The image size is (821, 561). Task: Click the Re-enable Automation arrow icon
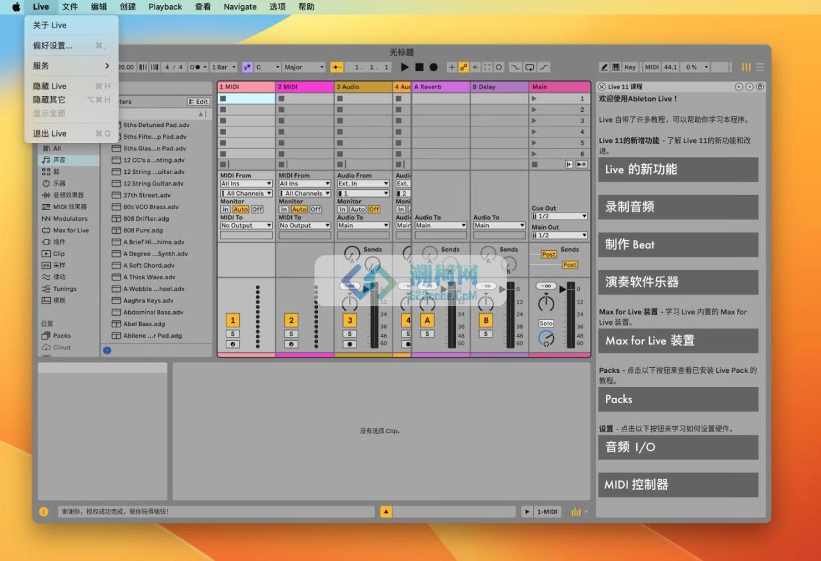point(475,67)
